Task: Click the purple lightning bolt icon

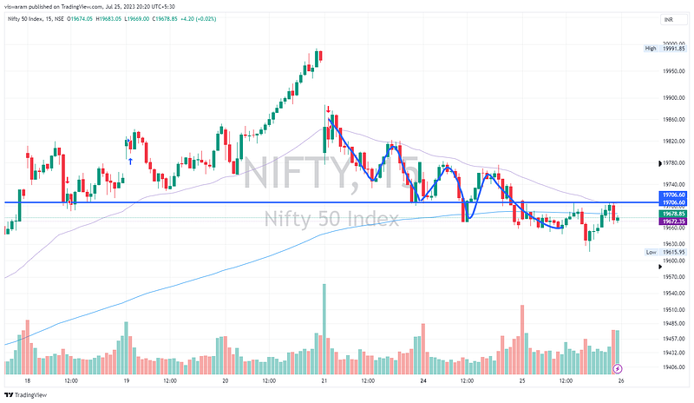Action: [x=618, y=368]
